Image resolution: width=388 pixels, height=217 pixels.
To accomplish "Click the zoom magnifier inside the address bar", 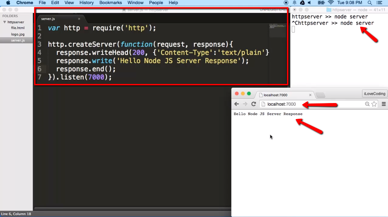I will tap(367, 104).
